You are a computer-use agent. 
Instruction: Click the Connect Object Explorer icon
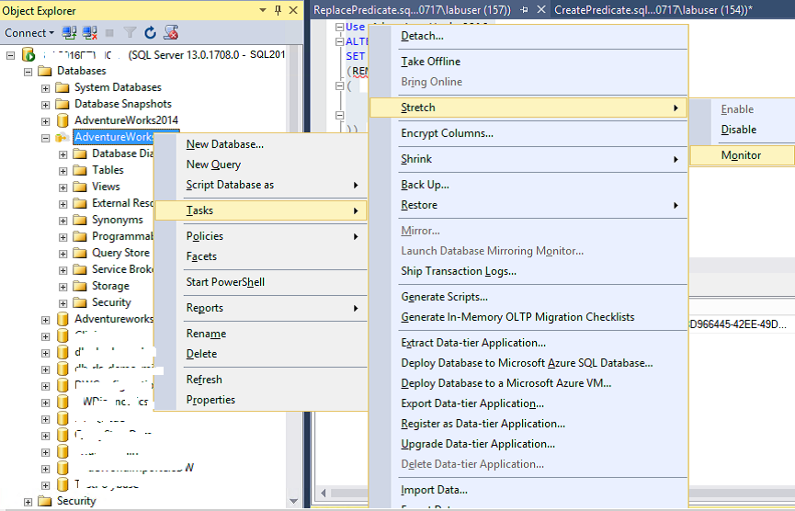(70, 32)
